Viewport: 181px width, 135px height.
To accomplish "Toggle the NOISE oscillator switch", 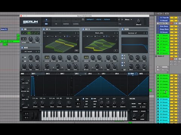I will (22, 48).
